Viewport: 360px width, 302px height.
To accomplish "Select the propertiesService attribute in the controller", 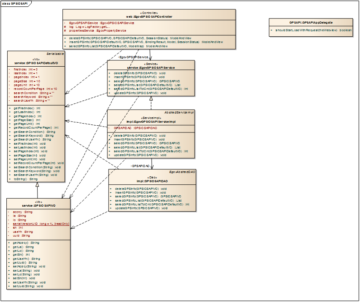I will point(98,31).
